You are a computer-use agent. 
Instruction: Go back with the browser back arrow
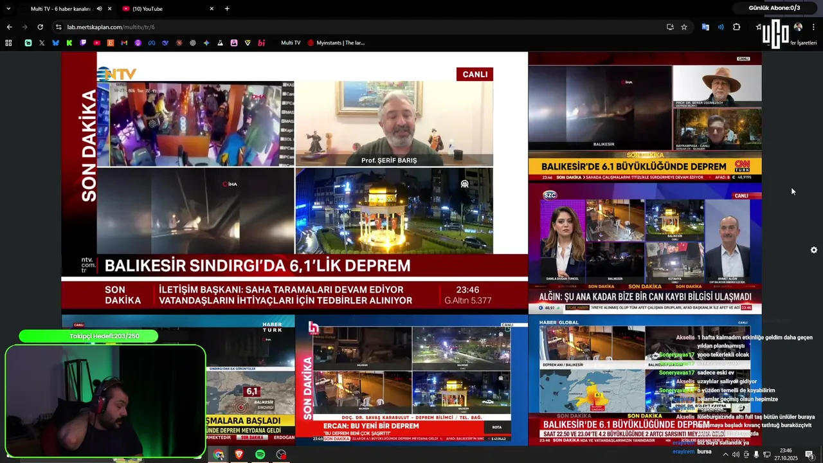[9, 27]
